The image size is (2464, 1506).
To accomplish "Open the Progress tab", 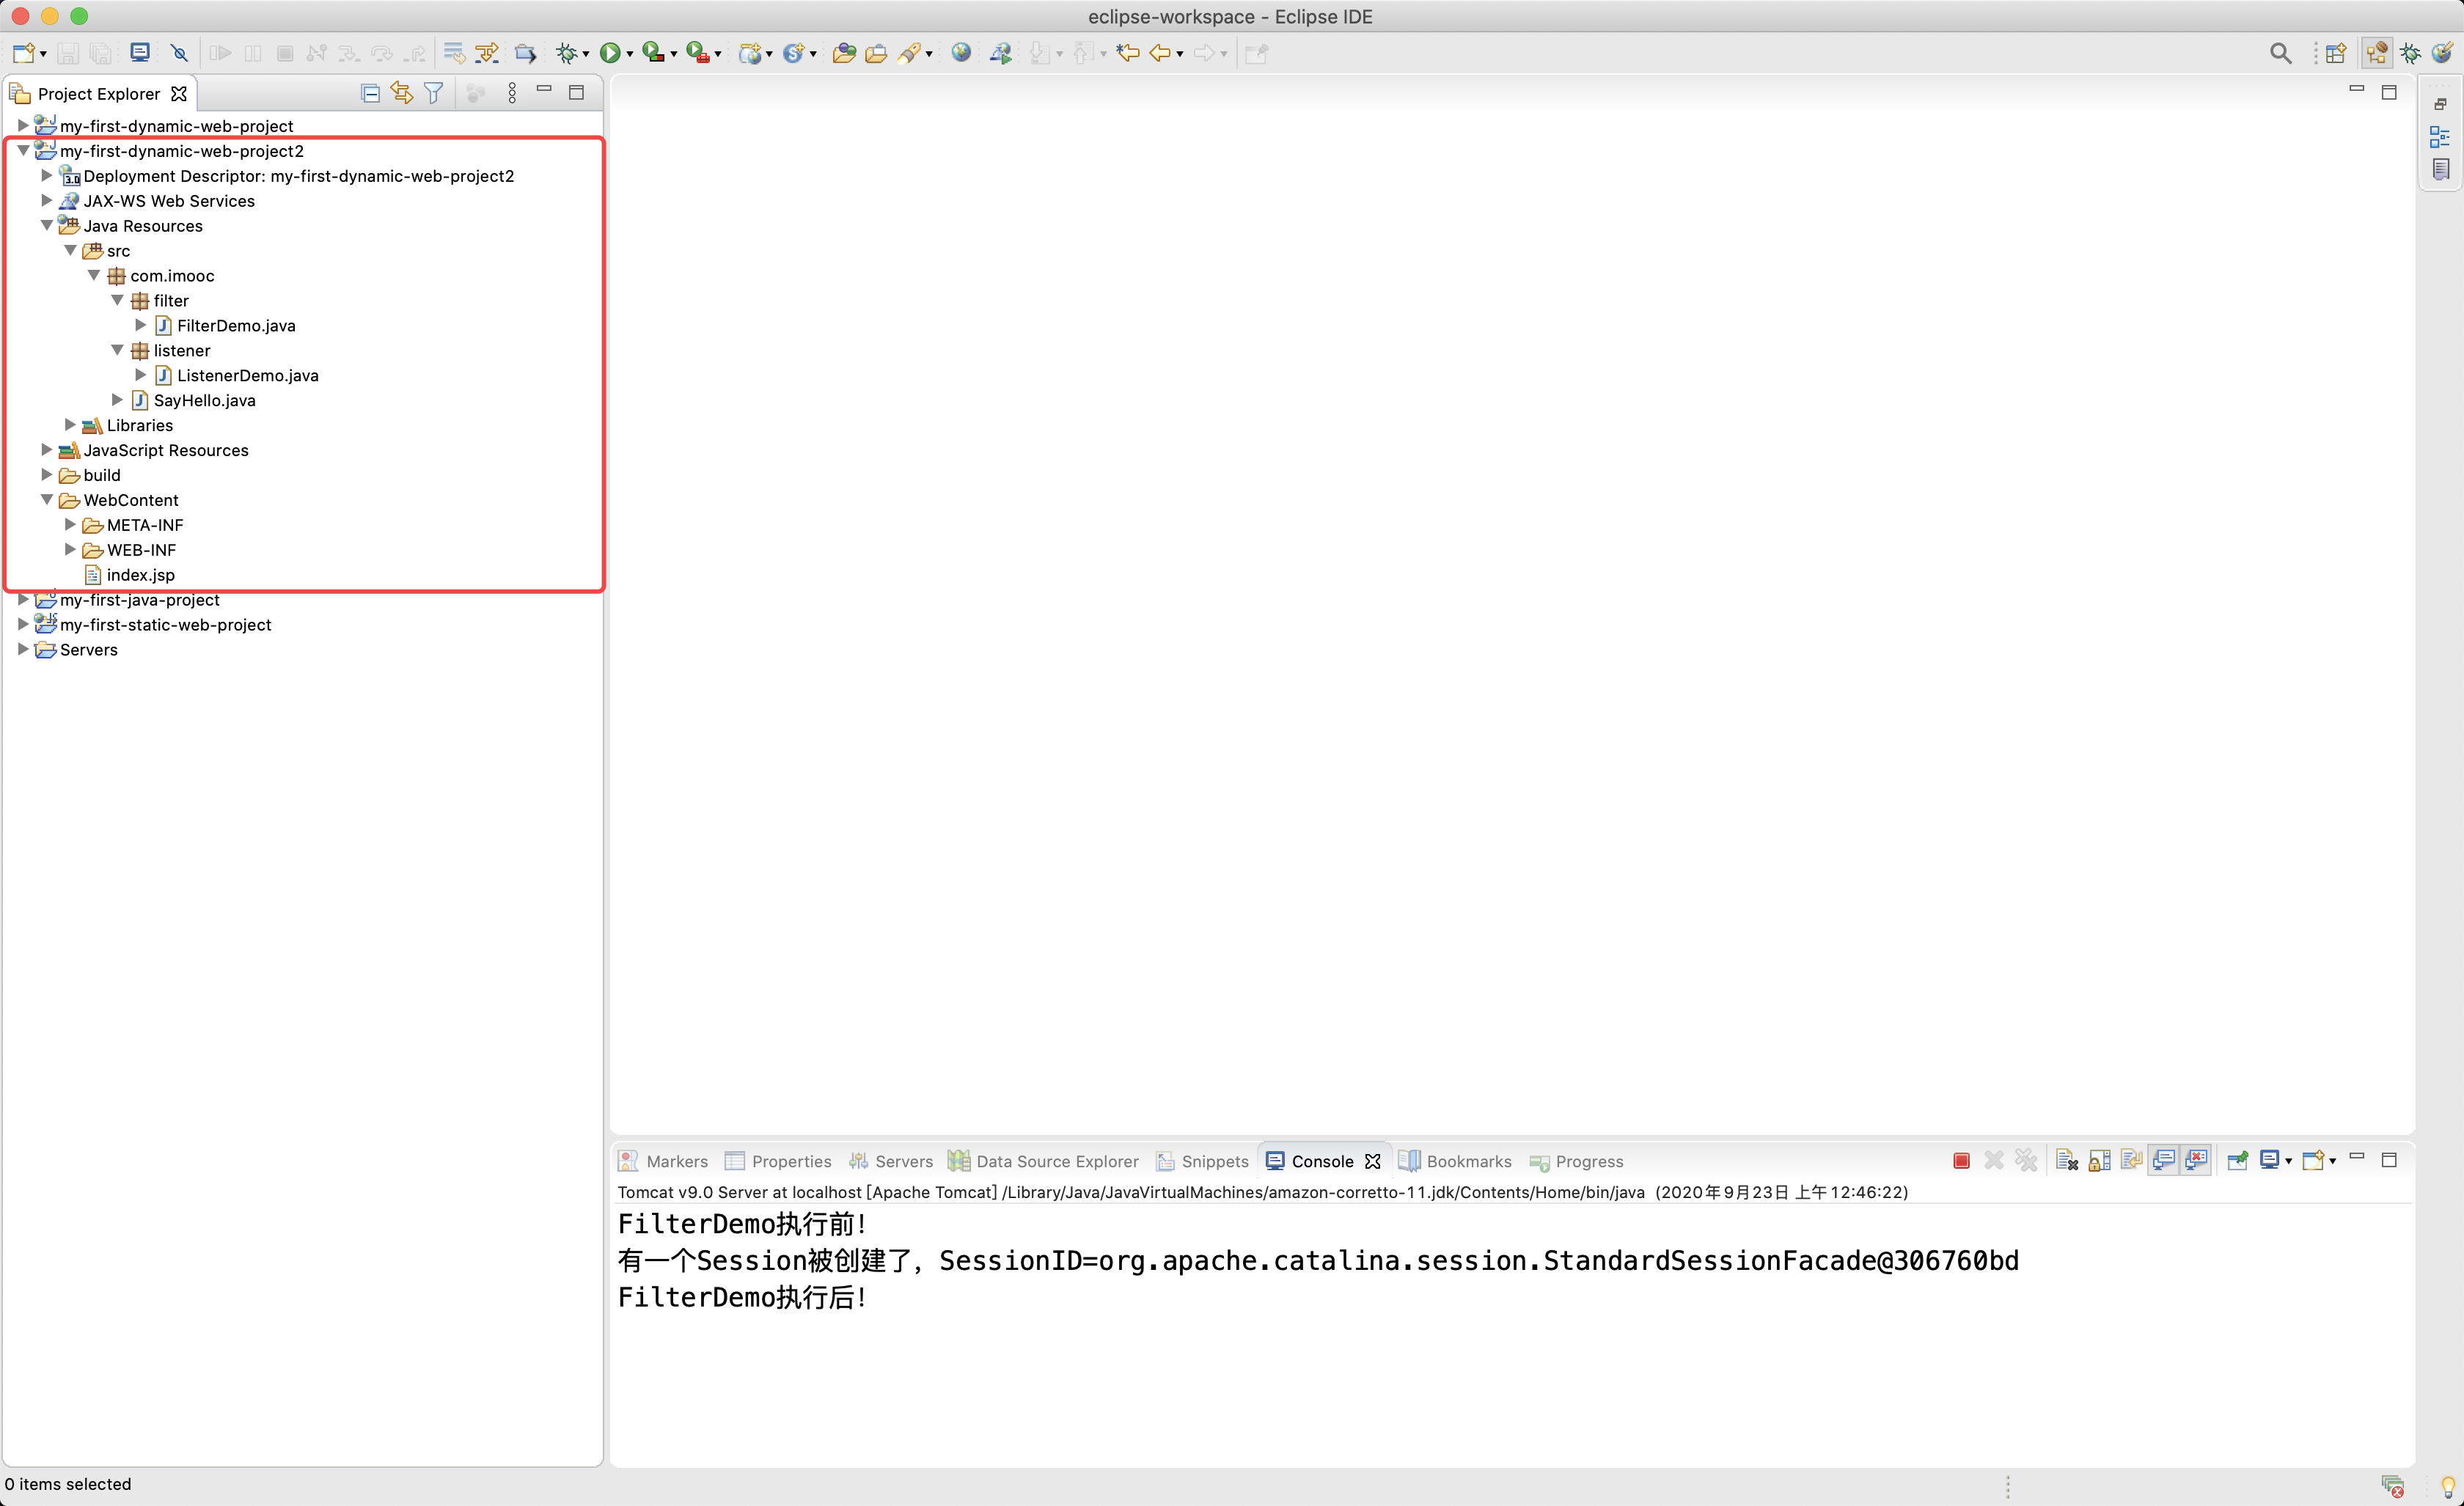I will click(1576, 1161).
